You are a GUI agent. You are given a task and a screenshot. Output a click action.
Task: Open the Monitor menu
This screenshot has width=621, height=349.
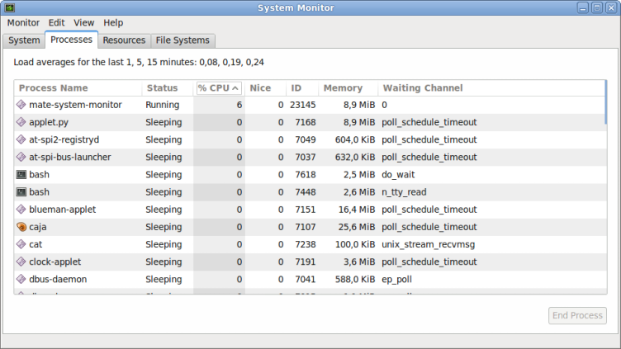(23, 23)
